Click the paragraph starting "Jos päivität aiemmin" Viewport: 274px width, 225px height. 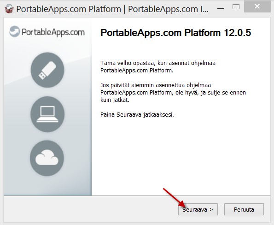pyautogui.click(x=173, y=92)
